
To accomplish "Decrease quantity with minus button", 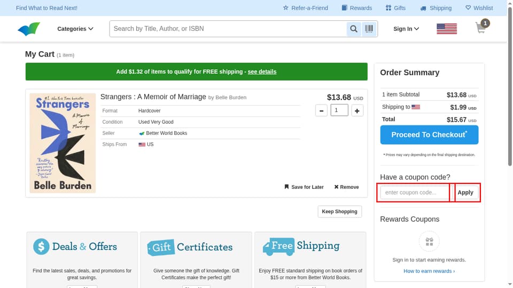I will (321, 111).
